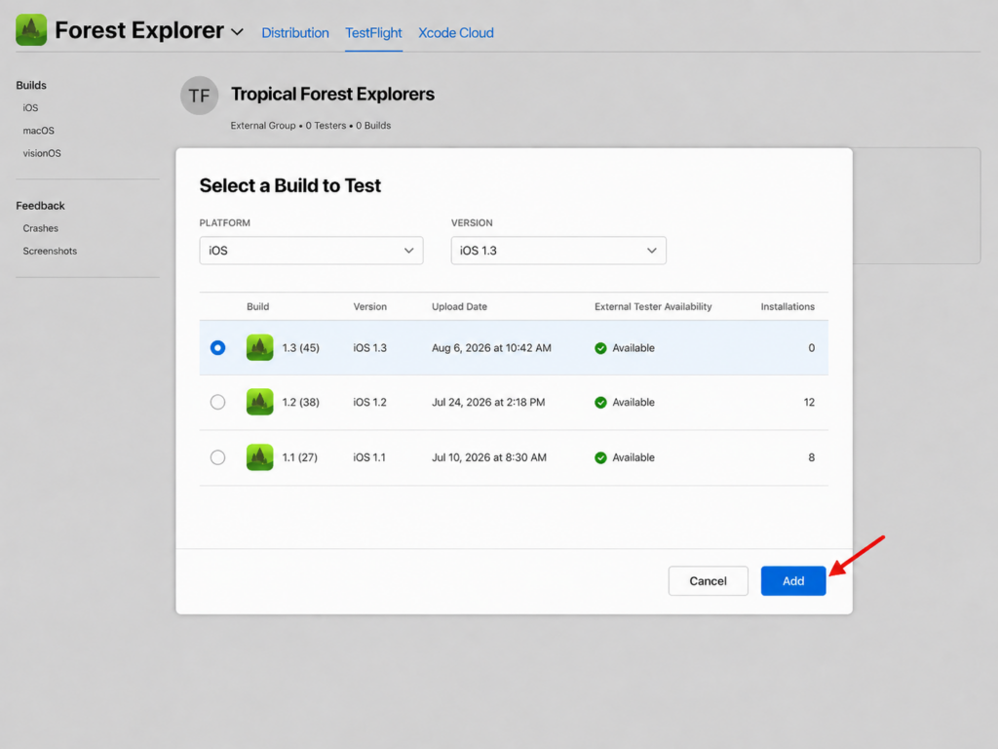This screenshot has width=998, height=749.
Task: Click the green Available checkmark for build 1.1
Action: (600, 458)
